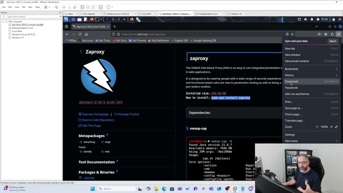
Task: Decrease zoom with the minus button
Action: [x=317, y=127]
